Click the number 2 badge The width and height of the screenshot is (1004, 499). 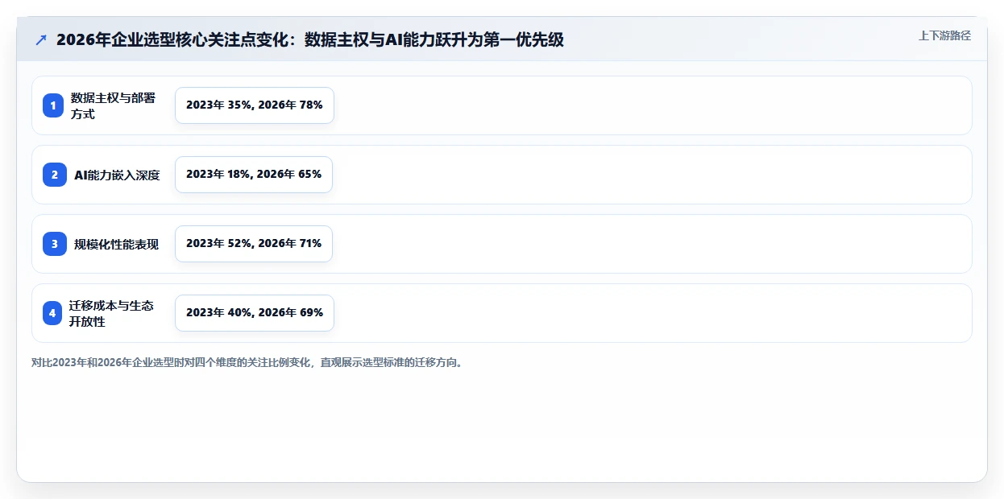pos(55,175)
